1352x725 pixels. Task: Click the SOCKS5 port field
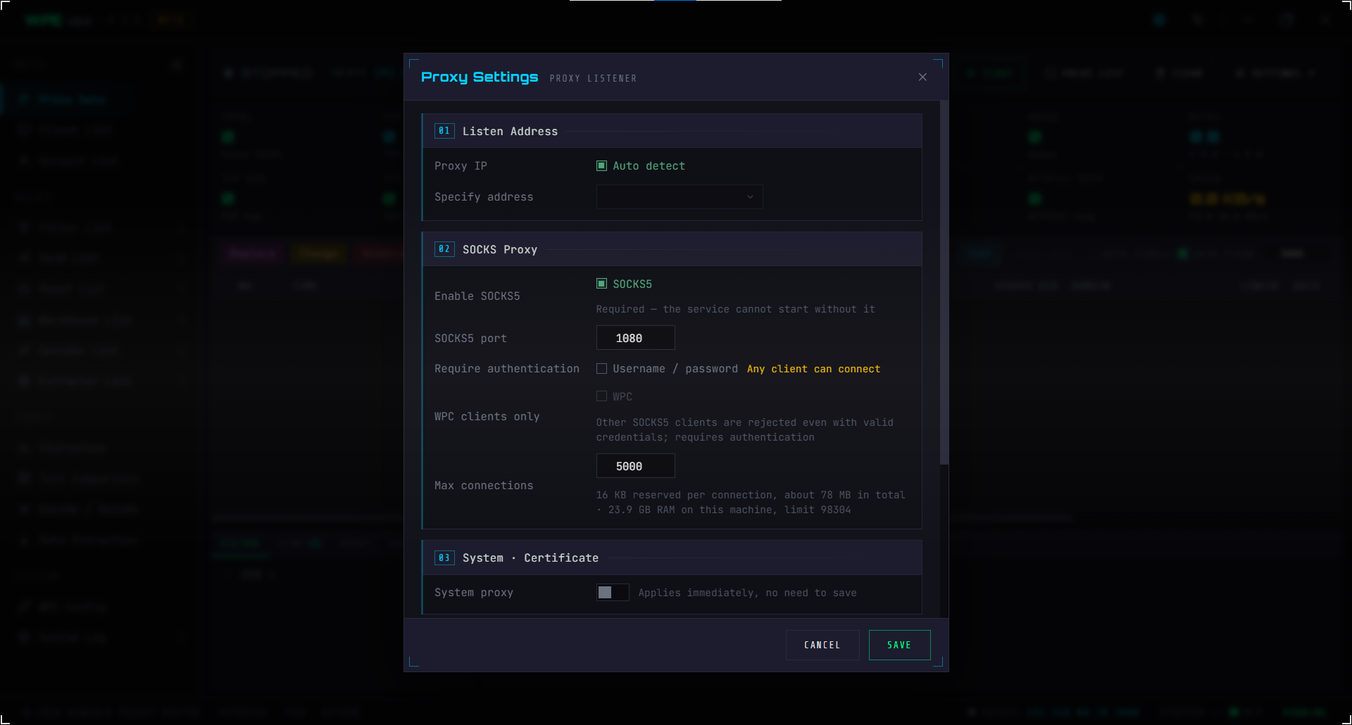point(635,338)
